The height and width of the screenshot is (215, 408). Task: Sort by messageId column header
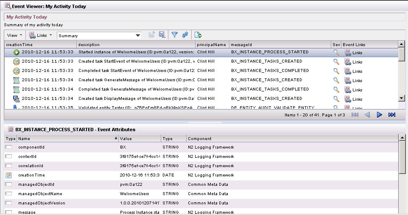[x=280, y=45]
